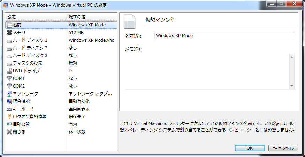Image resolution: width=305 pixels, height=157 pixels.
Task: Click the memo scrollbar up arrow
Action: click(292, 57)
